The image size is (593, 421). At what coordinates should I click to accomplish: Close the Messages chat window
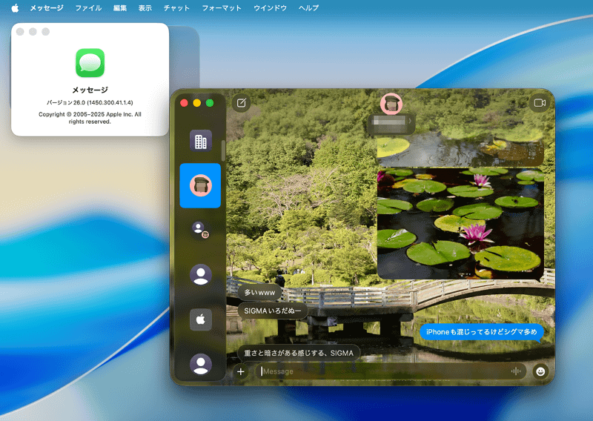click(184, 103)
